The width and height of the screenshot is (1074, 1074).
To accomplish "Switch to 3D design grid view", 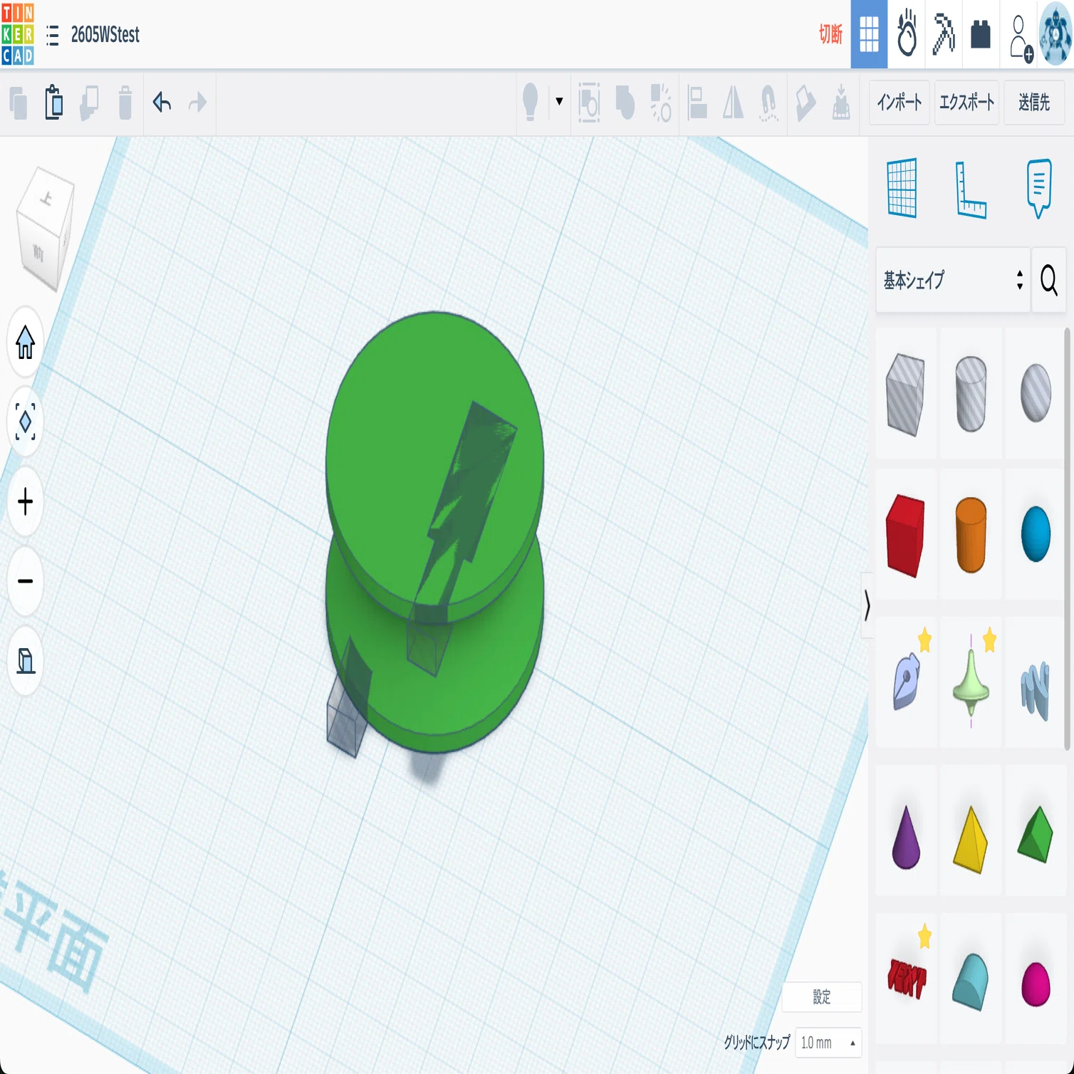I will [x=869, y=34].
